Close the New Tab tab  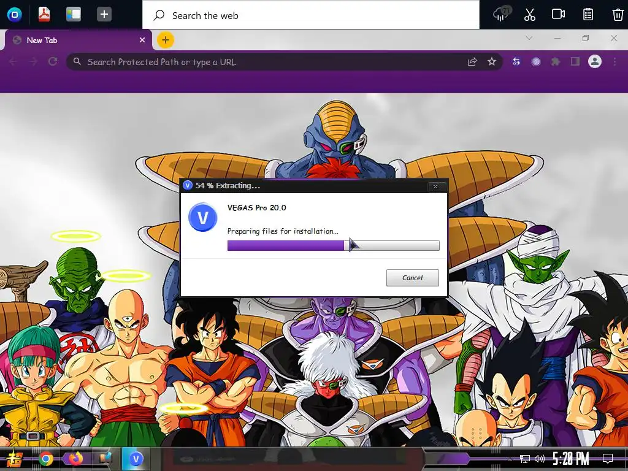142,40
